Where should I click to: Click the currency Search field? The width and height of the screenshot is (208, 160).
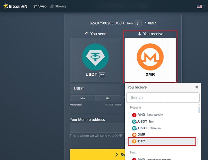pyautogui.click(x=163, y=98)
